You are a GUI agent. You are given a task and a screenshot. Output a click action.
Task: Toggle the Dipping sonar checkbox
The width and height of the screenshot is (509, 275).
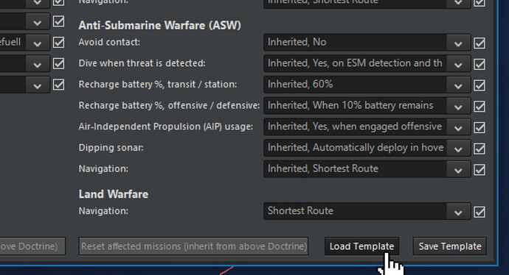pyautogui.click(x=479, y=149)
